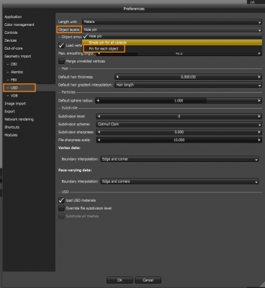Image resolution: width=265 pixels, height=288 pixels.
Task: Click the Default sphere radius slider
Action: (179, 101)
